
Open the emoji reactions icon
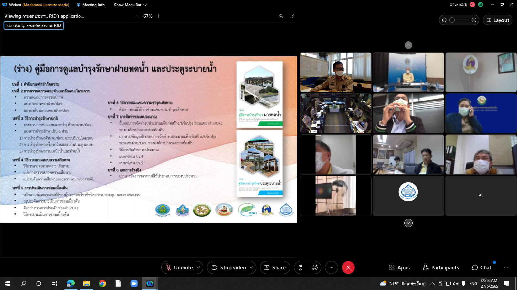[315, 267]
